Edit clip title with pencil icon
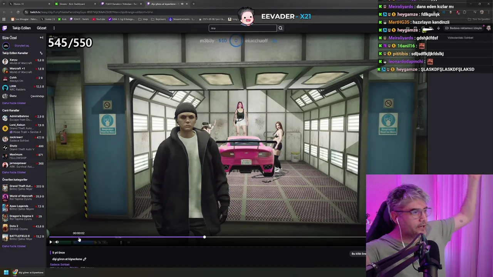Viewport: 493px width, 277px height. pyautogui.click(x=85, y=259)
